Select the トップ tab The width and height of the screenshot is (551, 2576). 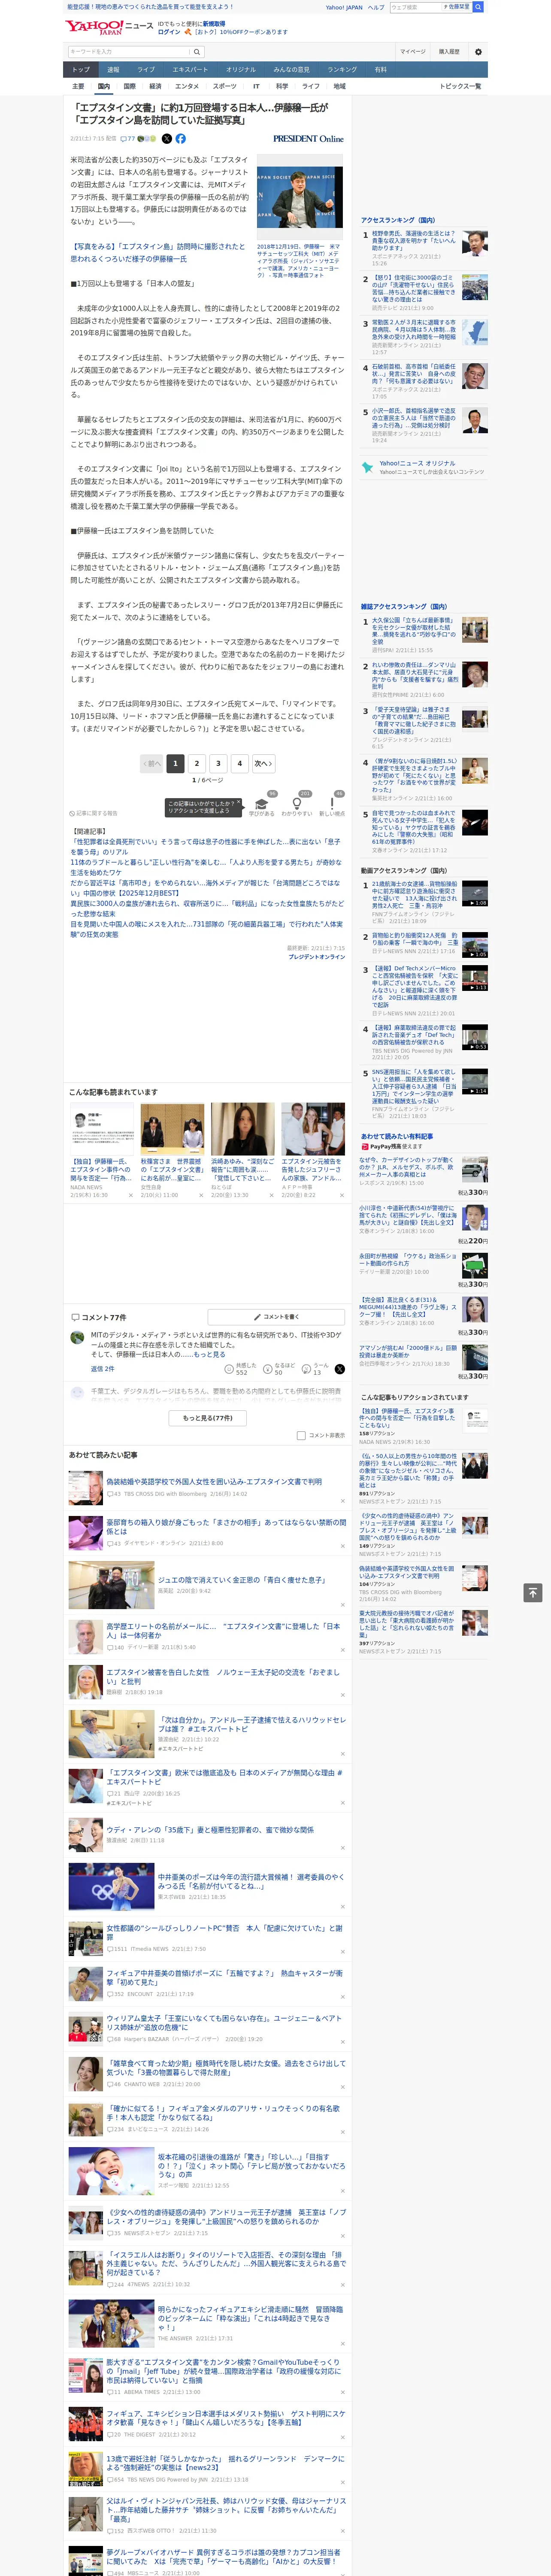pyautogui.click(x=81, y=70)
